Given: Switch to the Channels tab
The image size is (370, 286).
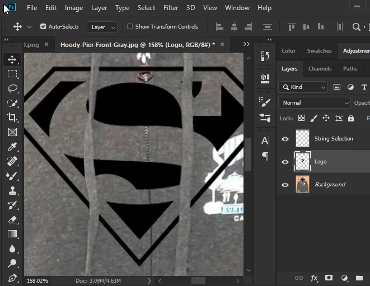Looking at the screenshot, I should (320, 69).
